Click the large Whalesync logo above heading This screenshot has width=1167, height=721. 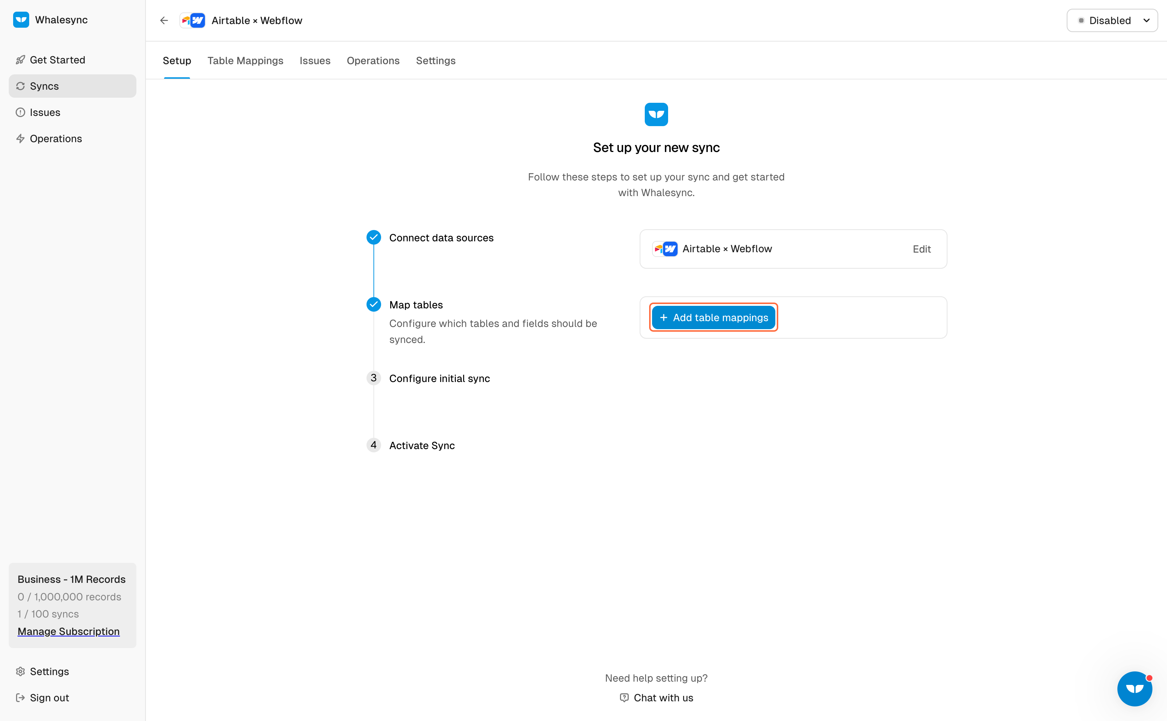click(x=656, y=114)
